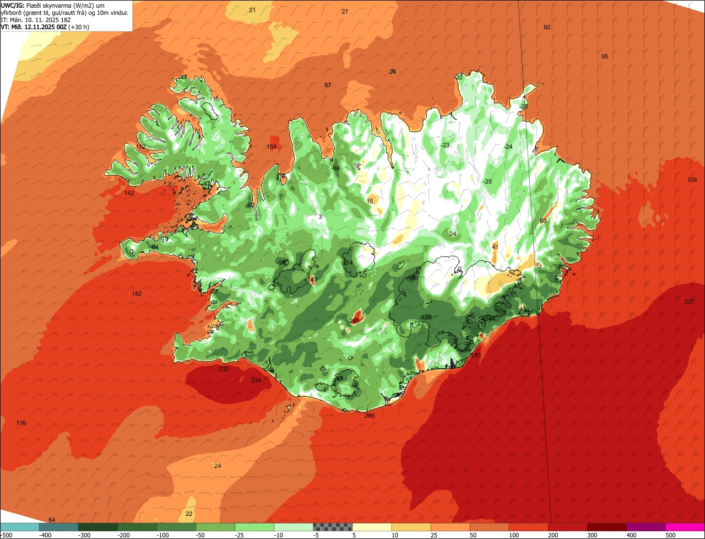705x539 pixels.
Task: Click the flux value 109 on the map
Action: coord(692,180)
